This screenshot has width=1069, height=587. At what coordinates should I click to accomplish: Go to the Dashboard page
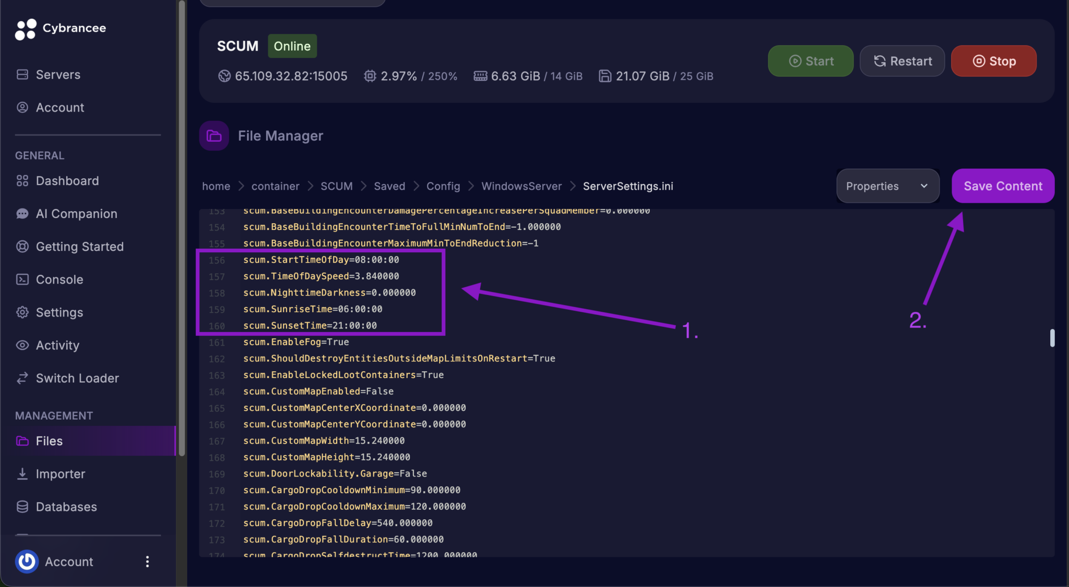click(x=67, y=181)
